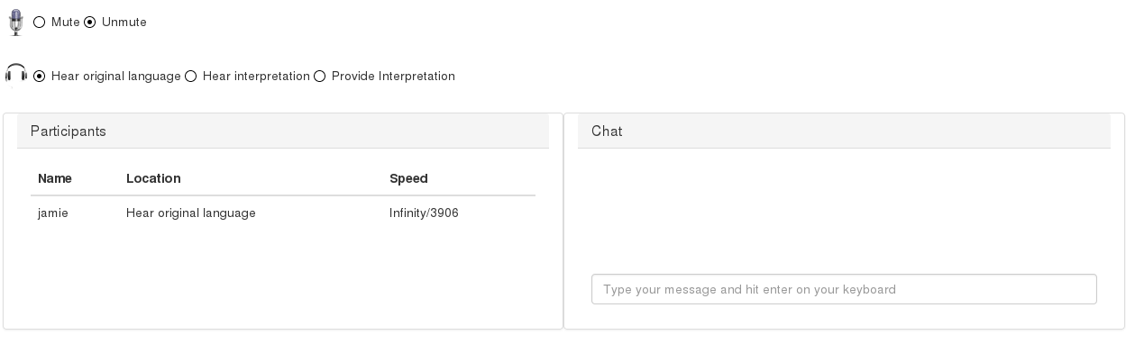Click the microphone icon
The width and height of the screenshot is (1126, 344).
point(15,22)
